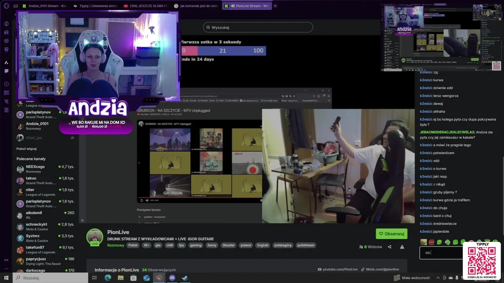
Task: Open Microsoft Store from the taskbar
Action: click(133, 278)
